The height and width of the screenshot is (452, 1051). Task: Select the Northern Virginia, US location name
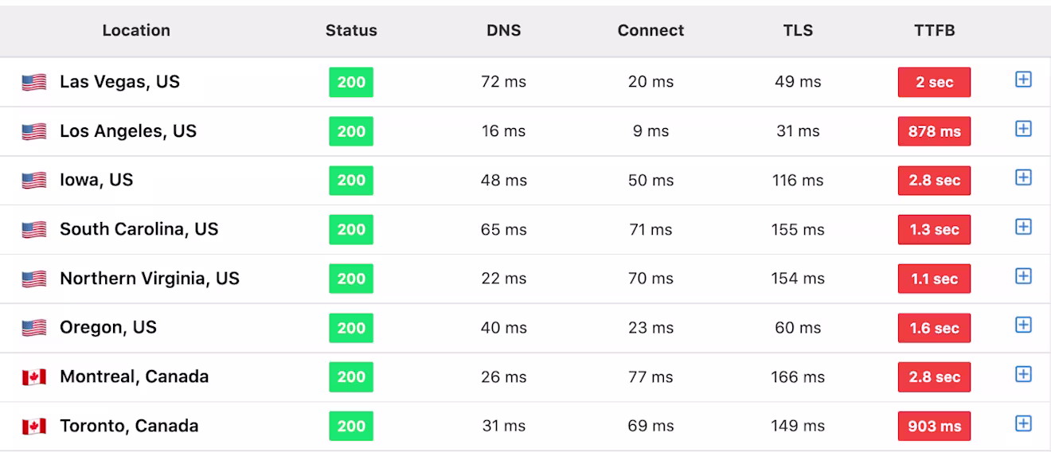150,279
